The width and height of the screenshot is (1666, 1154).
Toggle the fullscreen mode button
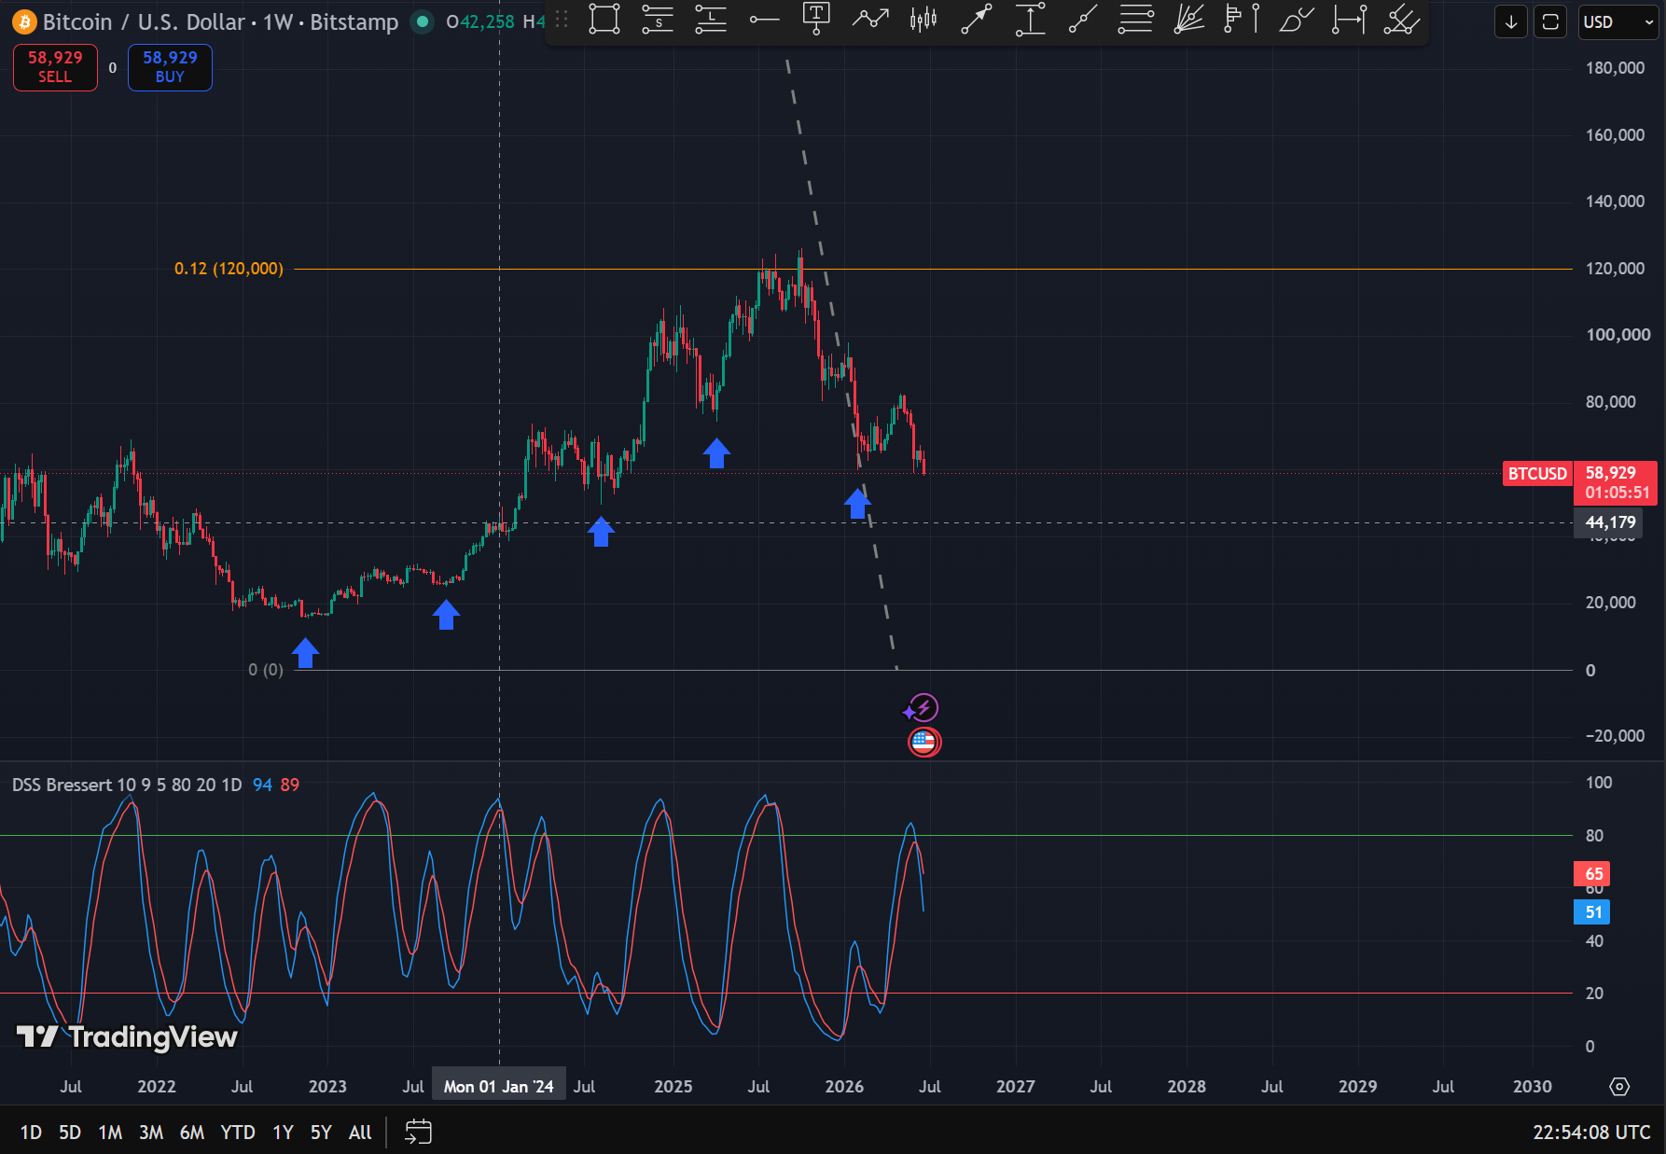click(x=1550, y=22)
